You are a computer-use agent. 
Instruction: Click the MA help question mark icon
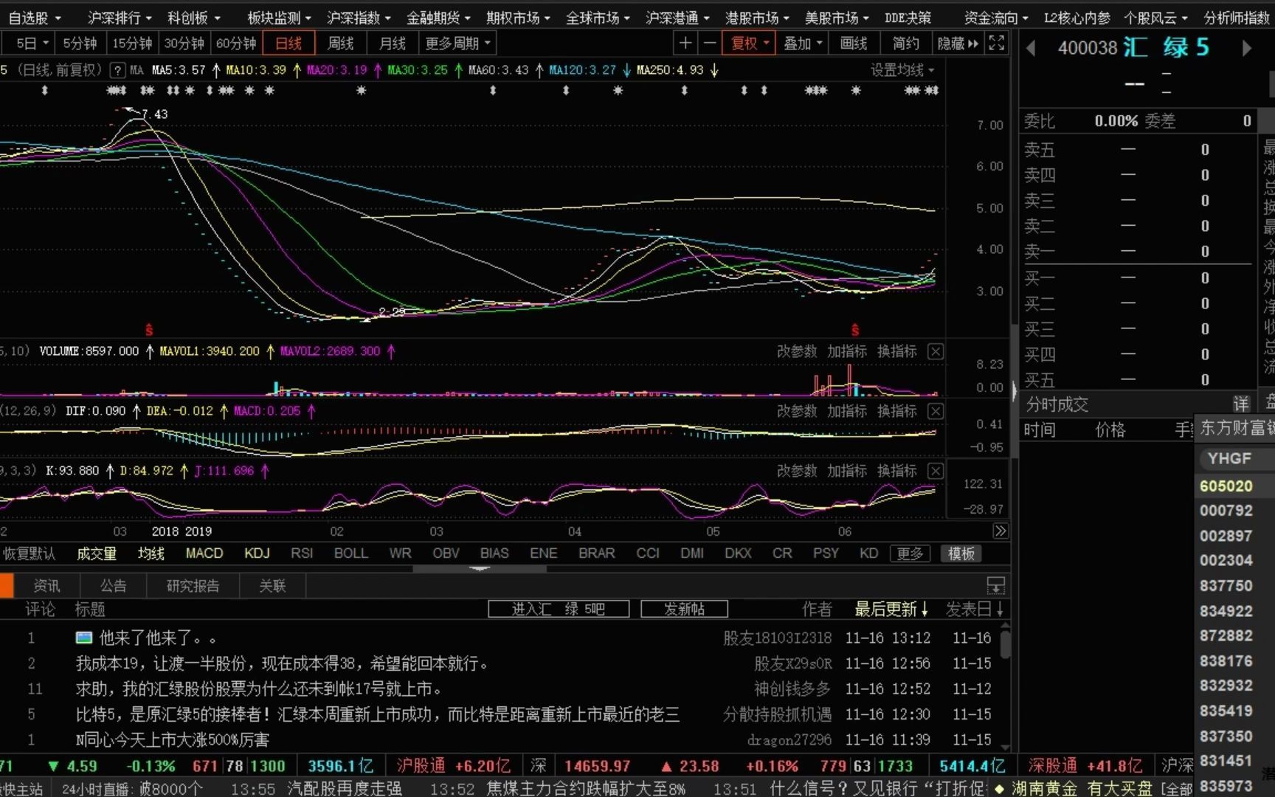(117, 70)
